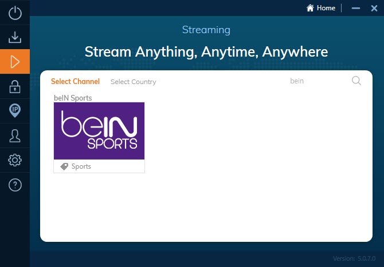Click the Version 5.0.7.0 text
Image resolution: width=384 pixels, height=267 pixels.
[354, 258]
